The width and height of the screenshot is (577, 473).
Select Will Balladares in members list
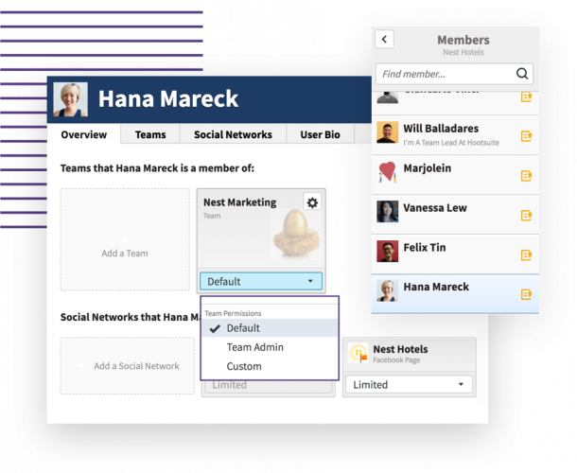(x=455, y=134)
